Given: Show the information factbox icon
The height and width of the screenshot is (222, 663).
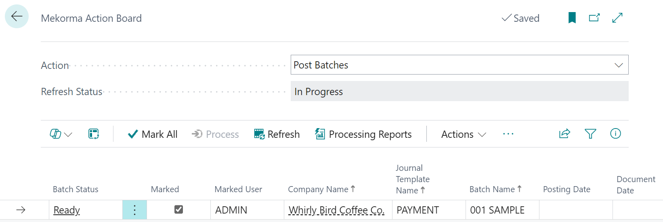Looking at the screenshot, I should (x=615, y=134).
